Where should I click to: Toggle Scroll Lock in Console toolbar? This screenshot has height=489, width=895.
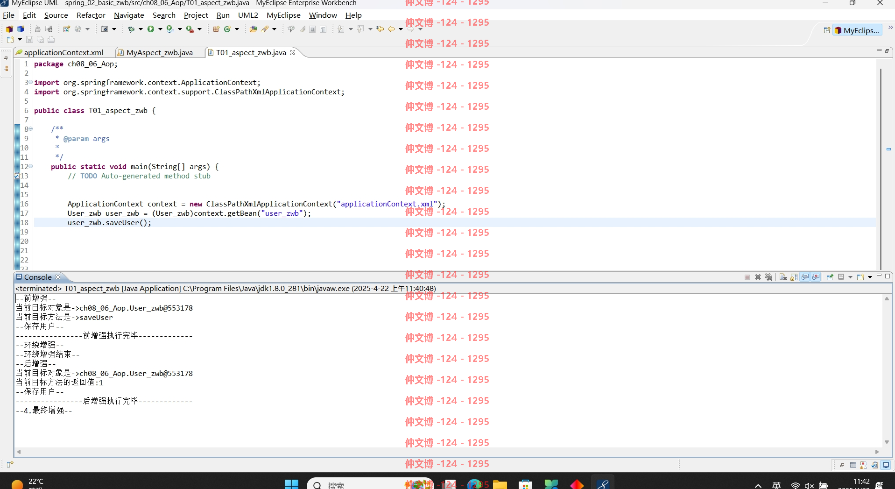click(794, 277)
